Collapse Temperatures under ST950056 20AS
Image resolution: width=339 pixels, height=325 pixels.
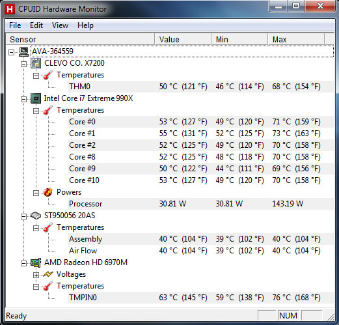pos(36,228)
